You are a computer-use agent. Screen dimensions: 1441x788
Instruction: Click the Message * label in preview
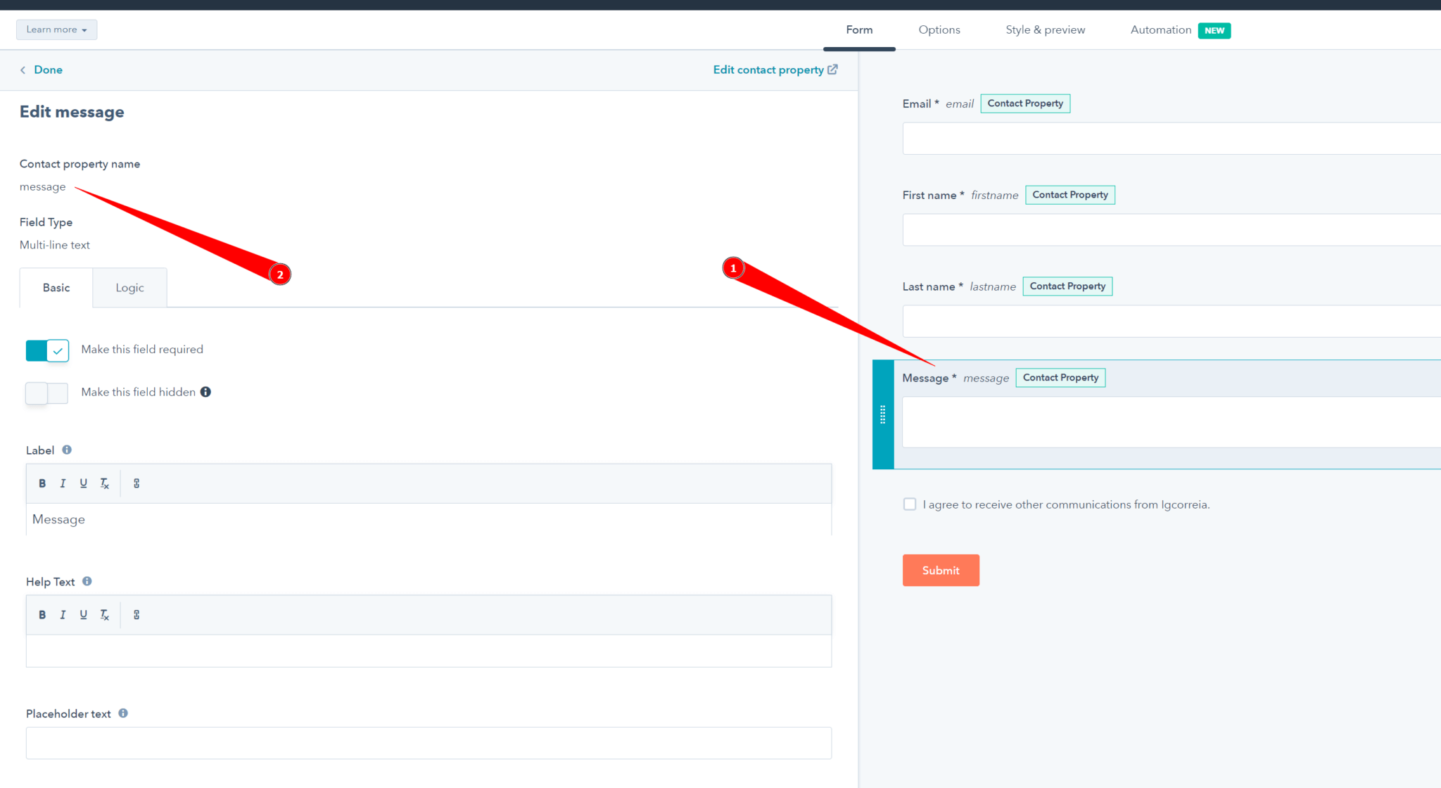coord(929,378)
